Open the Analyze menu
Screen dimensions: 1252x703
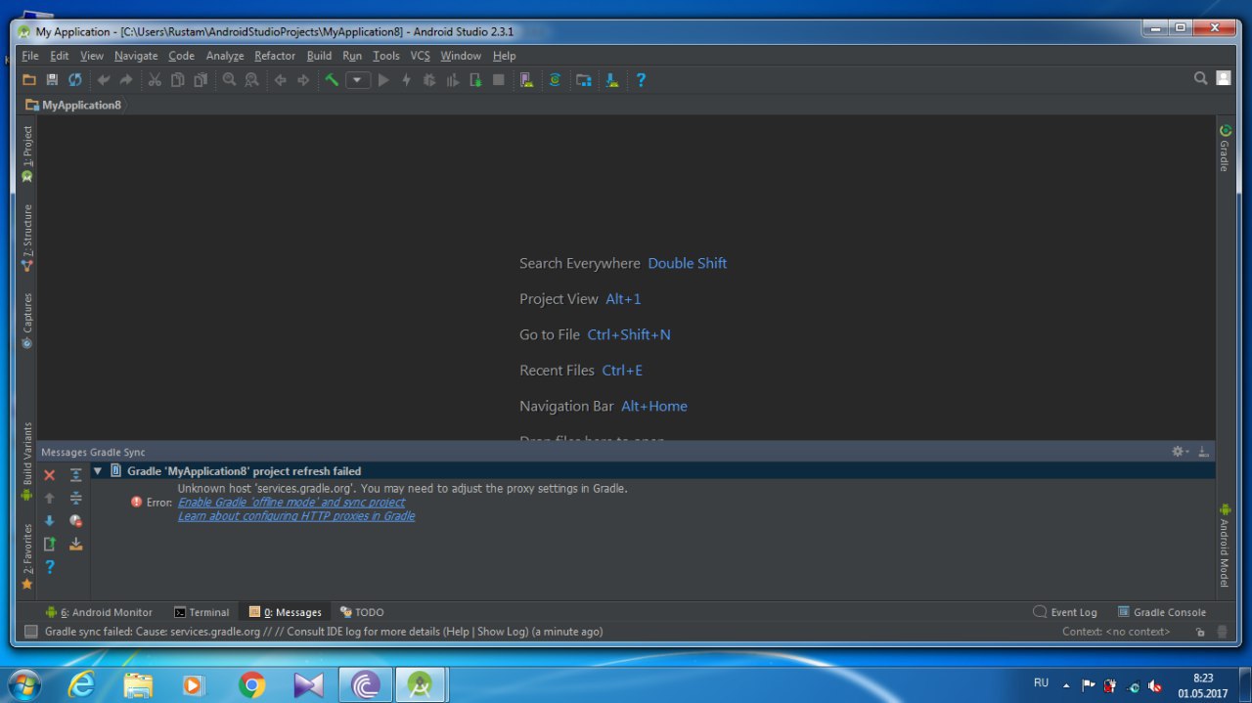(x=225, y=56)
